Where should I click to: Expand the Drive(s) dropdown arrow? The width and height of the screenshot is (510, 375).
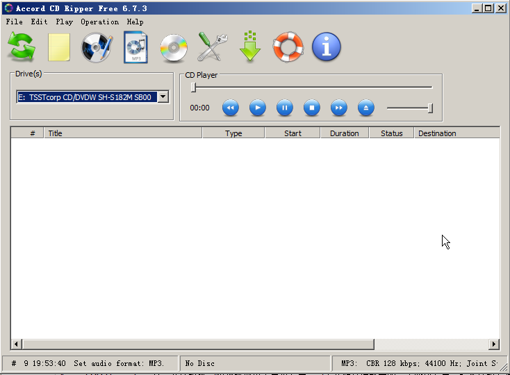click(x=163, y=97)
